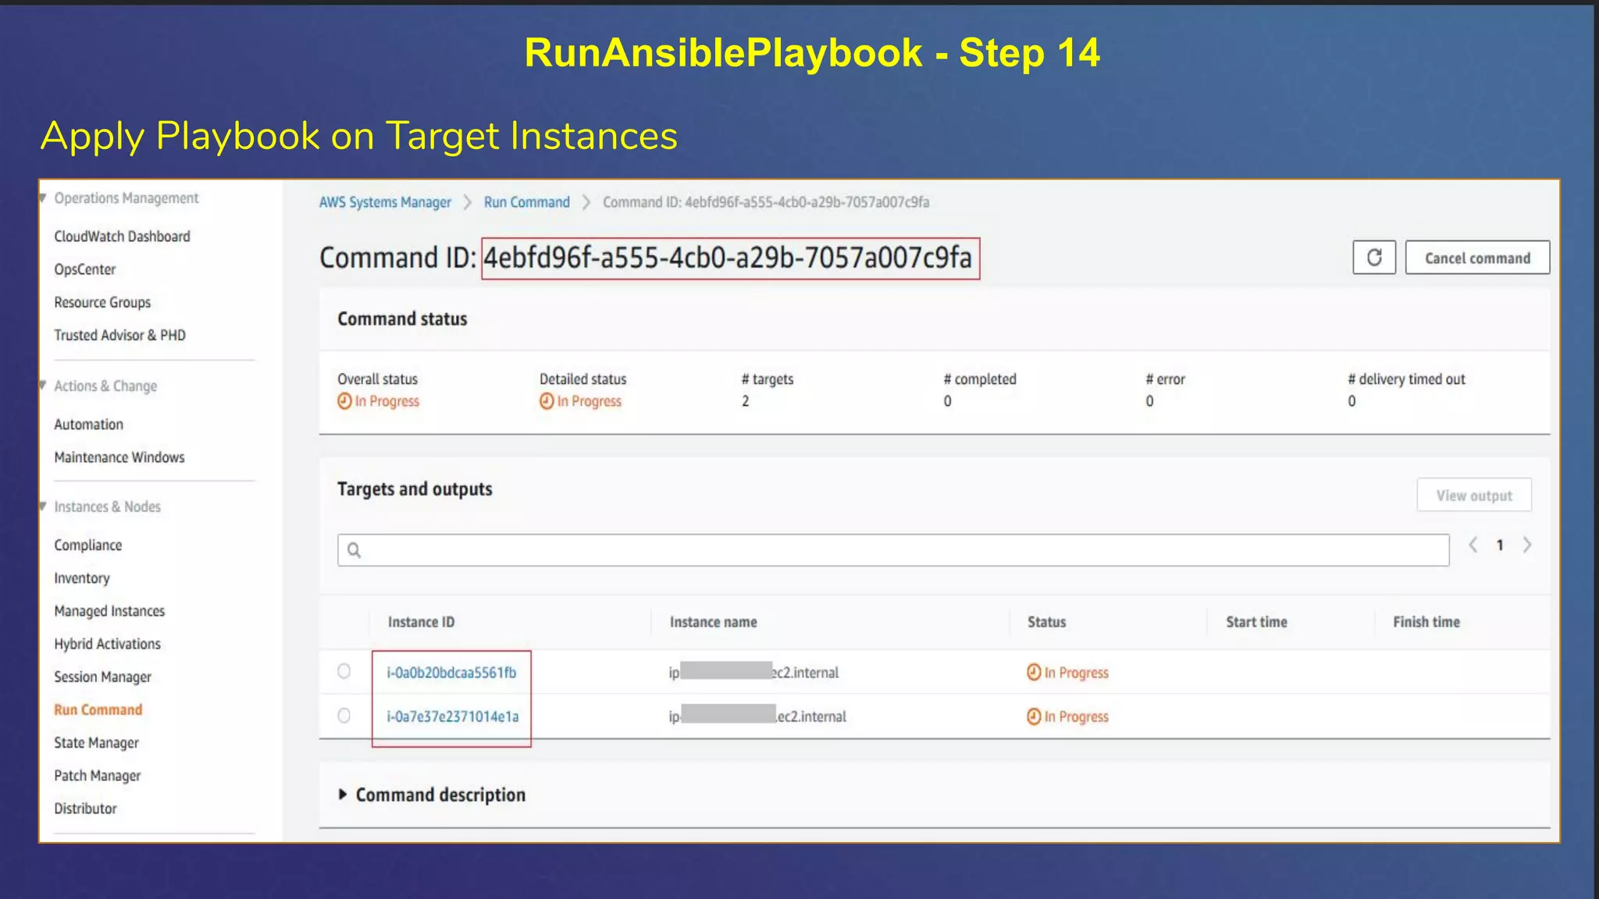
Task: Click the Detailed status In Progress clock icon
Action: click(547, 401)
